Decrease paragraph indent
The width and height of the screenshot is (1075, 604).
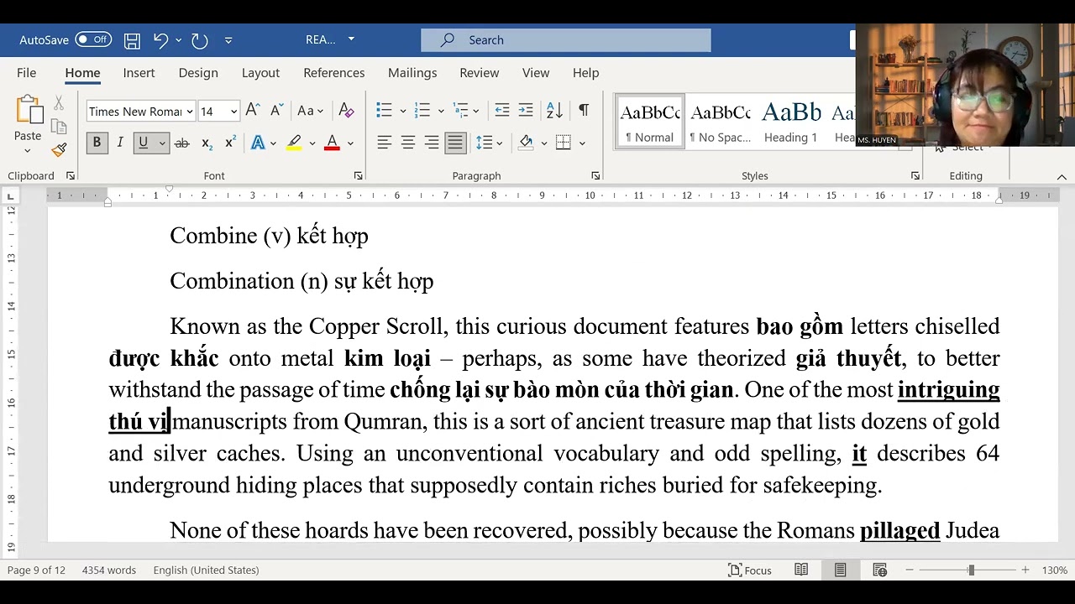502,111
